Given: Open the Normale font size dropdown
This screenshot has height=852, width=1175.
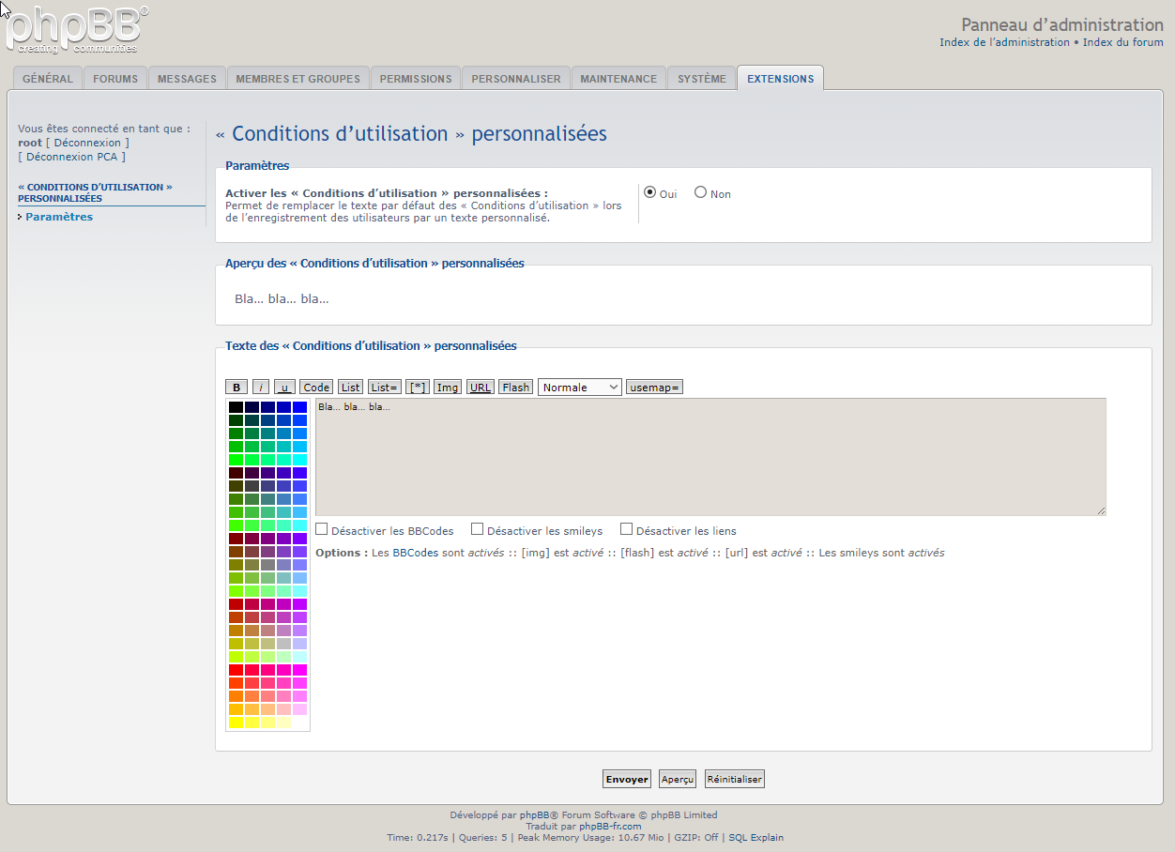Looking at the screenshot, I should [579, 388].
